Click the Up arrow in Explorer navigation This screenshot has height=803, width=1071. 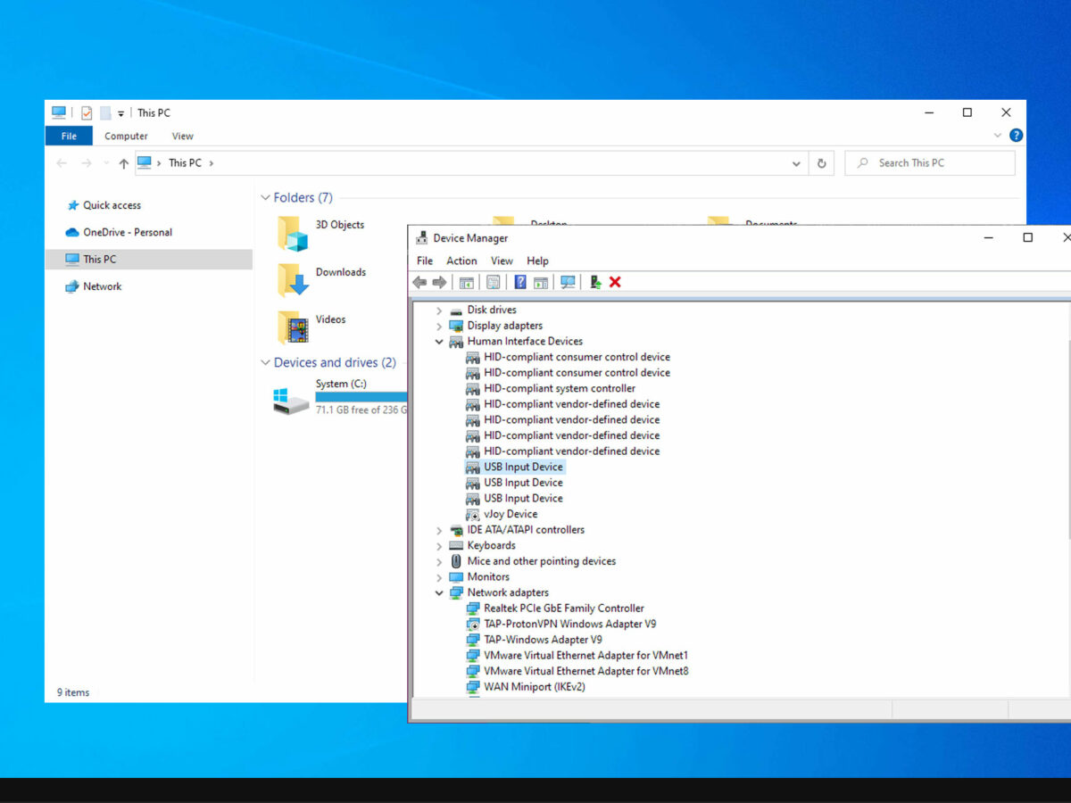point(123,163)
